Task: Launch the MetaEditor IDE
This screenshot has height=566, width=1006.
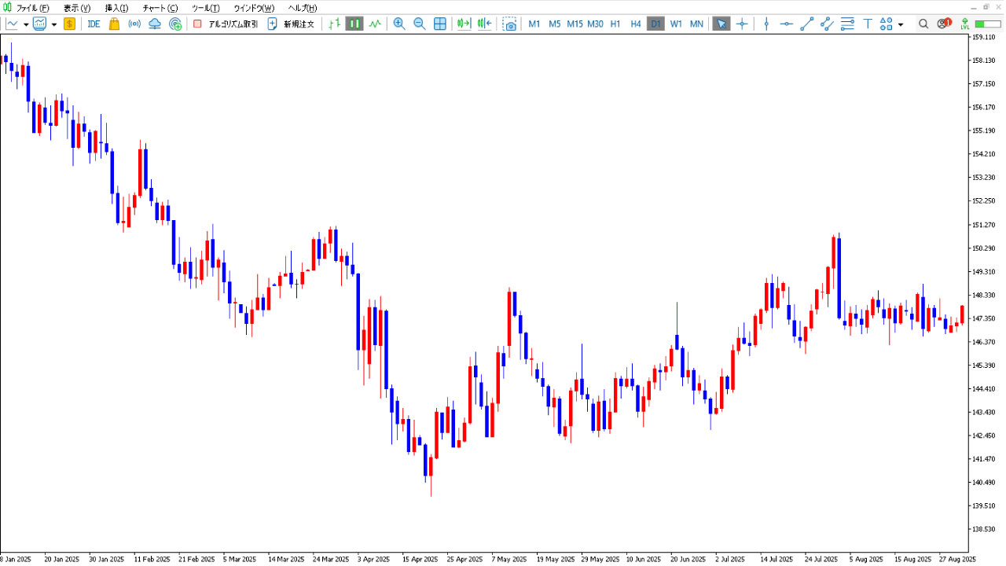Action: pyautogui.click(x=94, y=24)
